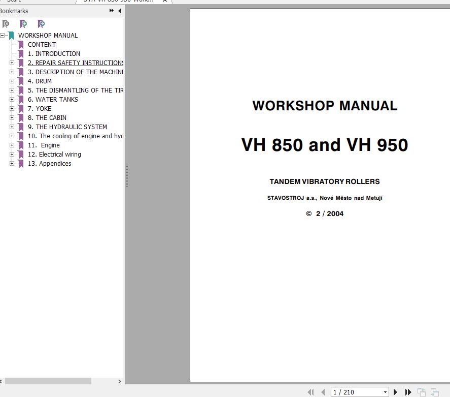Image resolution: width=450 pixels, height=397 pixels.
Task: Click the Bookmarks panel title
Action: (x=14, y=11)
